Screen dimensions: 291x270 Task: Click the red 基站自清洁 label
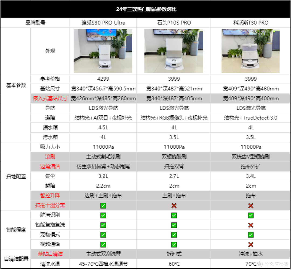click(50, 254)
